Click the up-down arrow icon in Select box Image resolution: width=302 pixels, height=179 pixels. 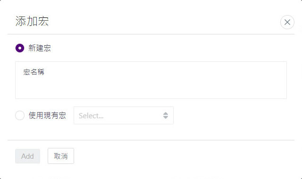pyautogui.click(x=166, y=115)
